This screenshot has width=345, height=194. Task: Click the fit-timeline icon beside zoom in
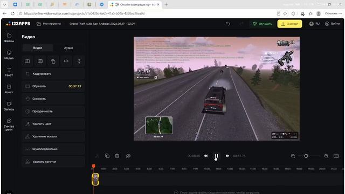(x=336, y=156)
